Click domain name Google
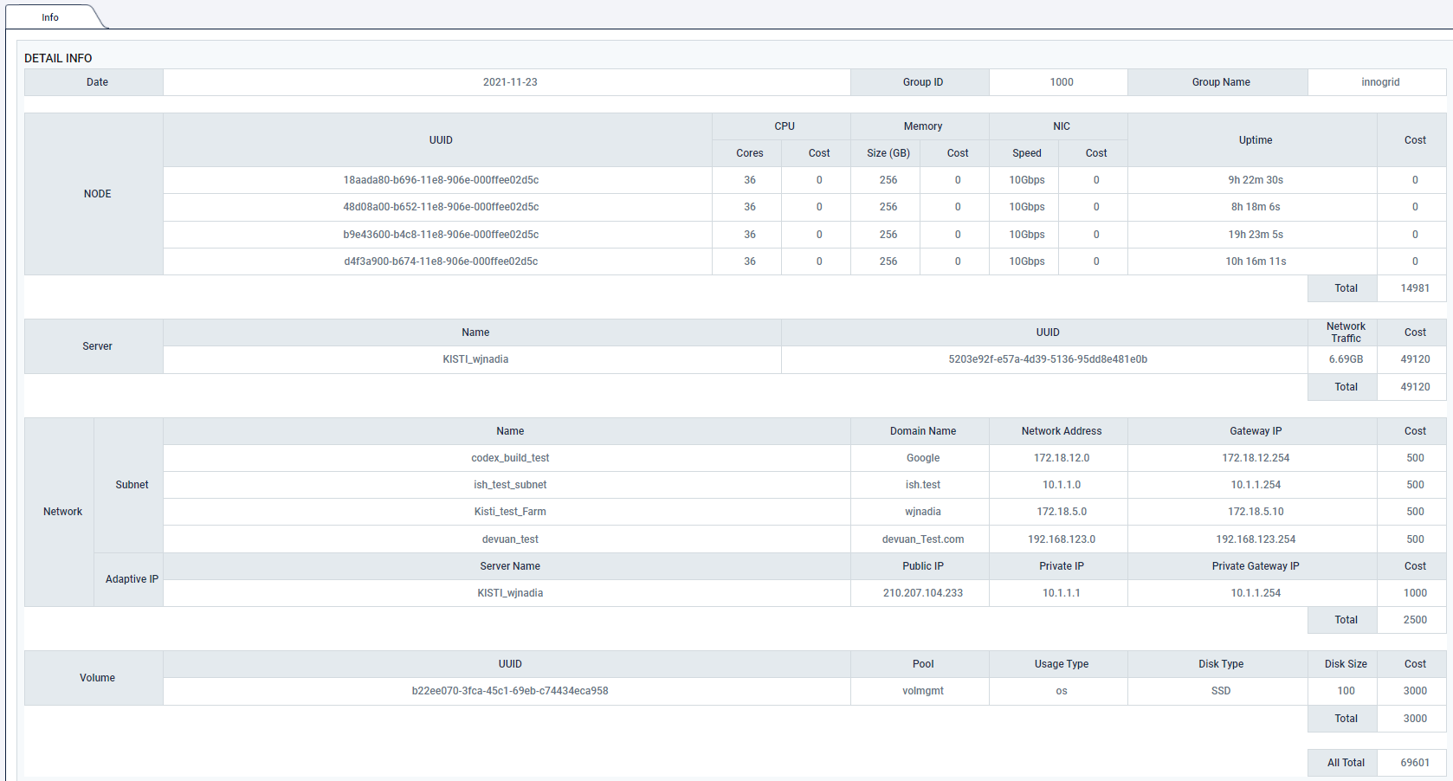This screenshot has height=781, width=1453. 923,458
